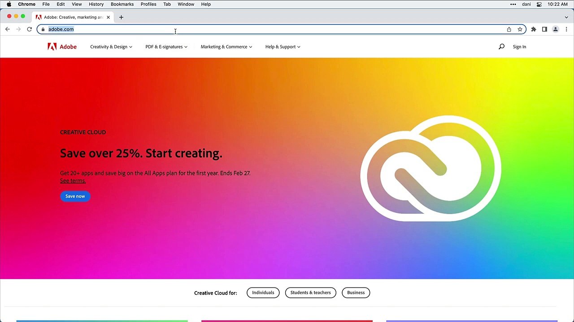The height and width of the screenshot is (322, 574).
Task: Click the site lock icon
Action: (x=43, y=29)
